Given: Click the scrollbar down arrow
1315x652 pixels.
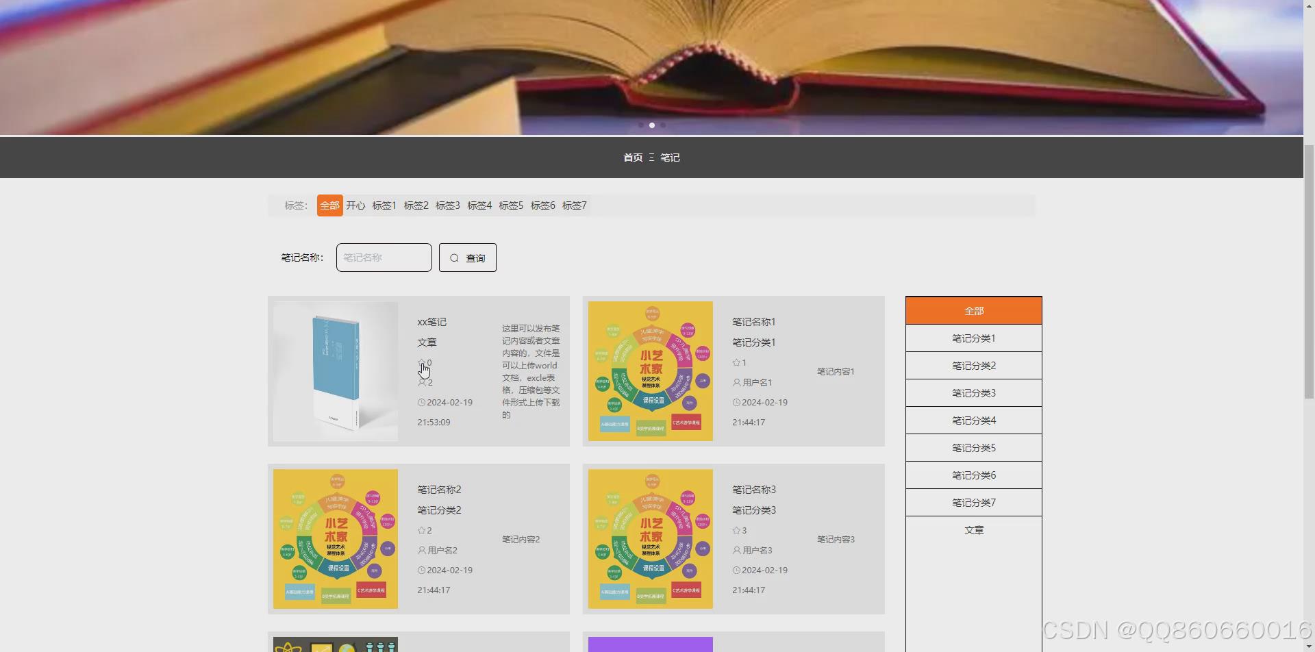Looking at the screenshot, I should coord(1310,647).
